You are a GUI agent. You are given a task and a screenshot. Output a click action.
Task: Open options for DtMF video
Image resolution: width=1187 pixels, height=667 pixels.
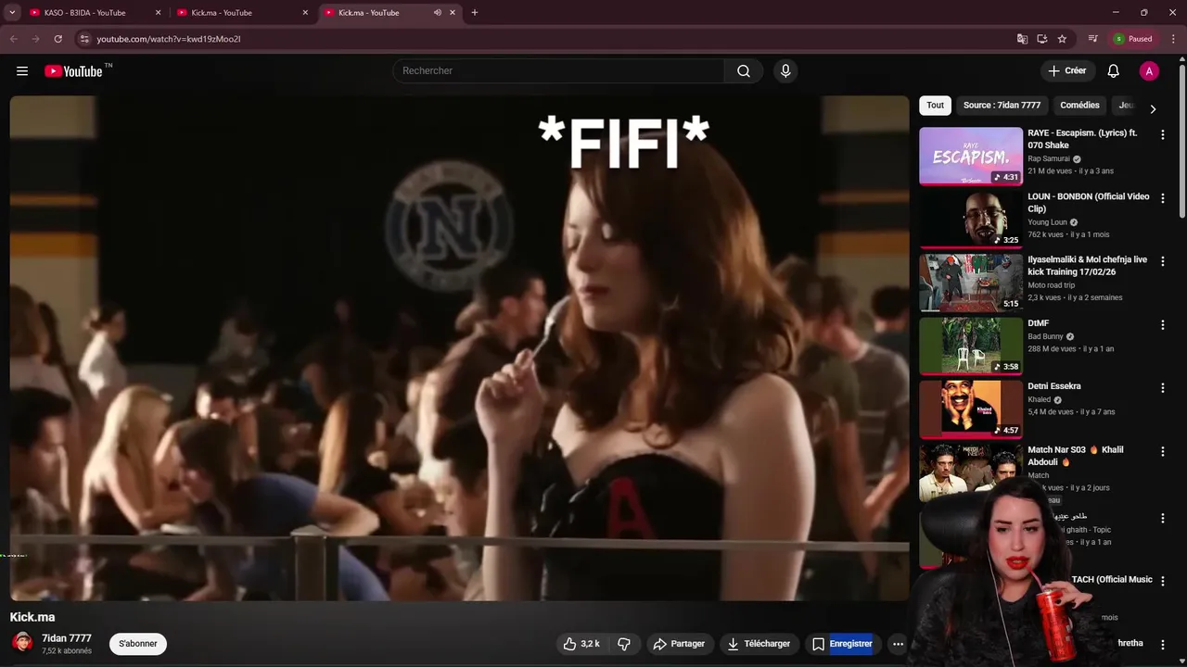click(1162, 325)
